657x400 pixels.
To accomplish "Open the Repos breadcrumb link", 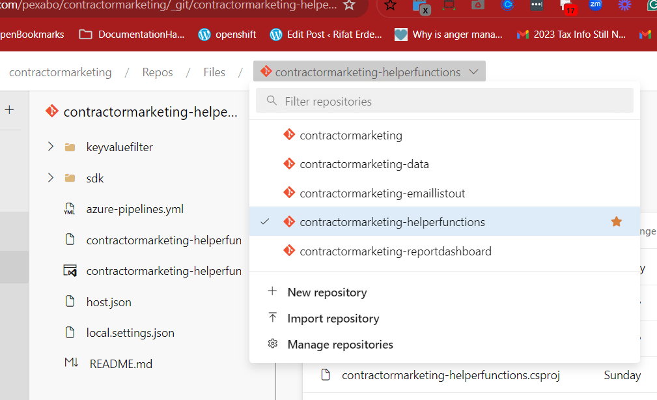I will coord(157,72).
